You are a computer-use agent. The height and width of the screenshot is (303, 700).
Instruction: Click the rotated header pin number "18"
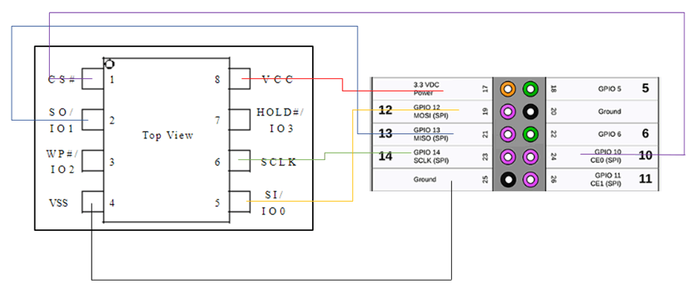tap(553, 89)
